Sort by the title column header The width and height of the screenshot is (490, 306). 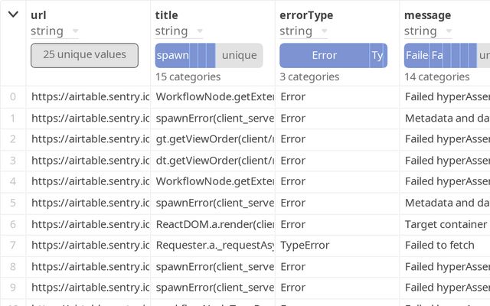(166, 15)
